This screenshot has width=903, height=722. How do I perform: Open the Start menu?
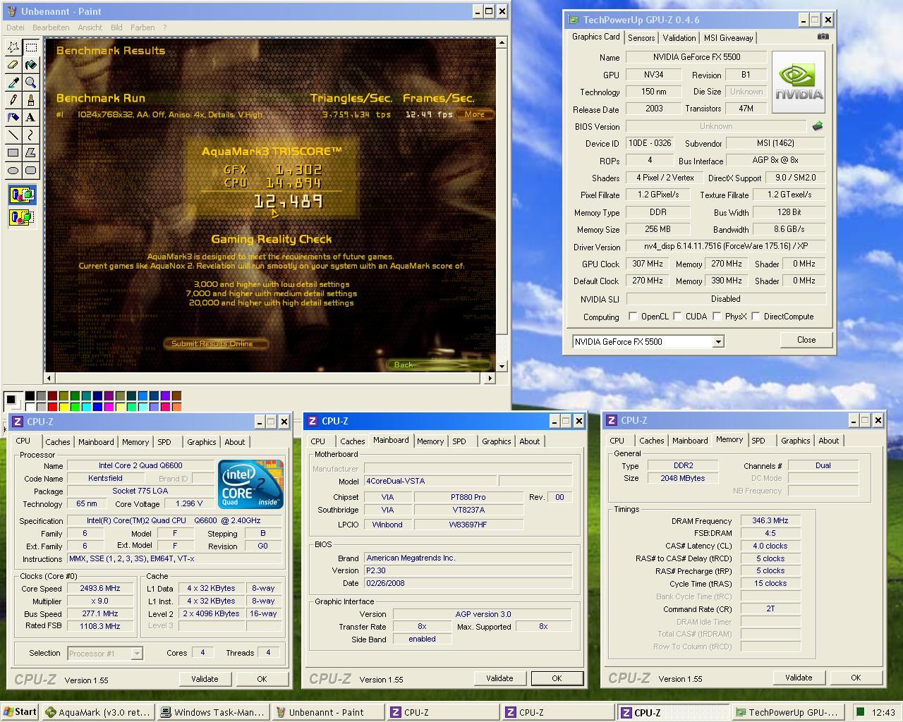point(20,712)
